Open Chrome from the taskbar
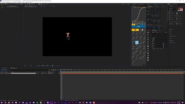 12,103
